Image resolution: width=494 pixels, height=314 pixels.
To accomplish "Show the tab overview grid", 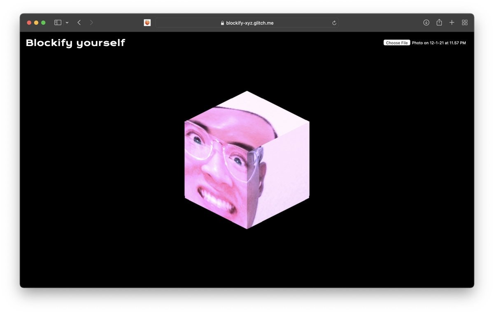I will coord(464,23).
